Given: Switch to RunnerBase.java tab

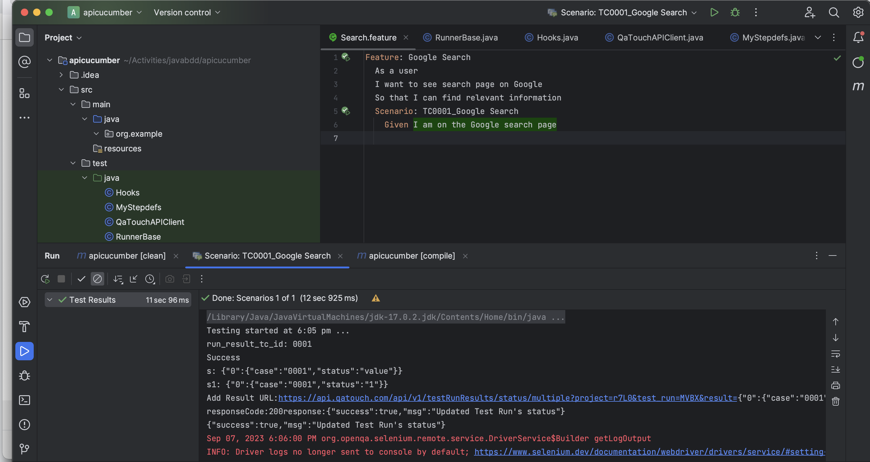Looking at the screenshot, I should (461, 37).
